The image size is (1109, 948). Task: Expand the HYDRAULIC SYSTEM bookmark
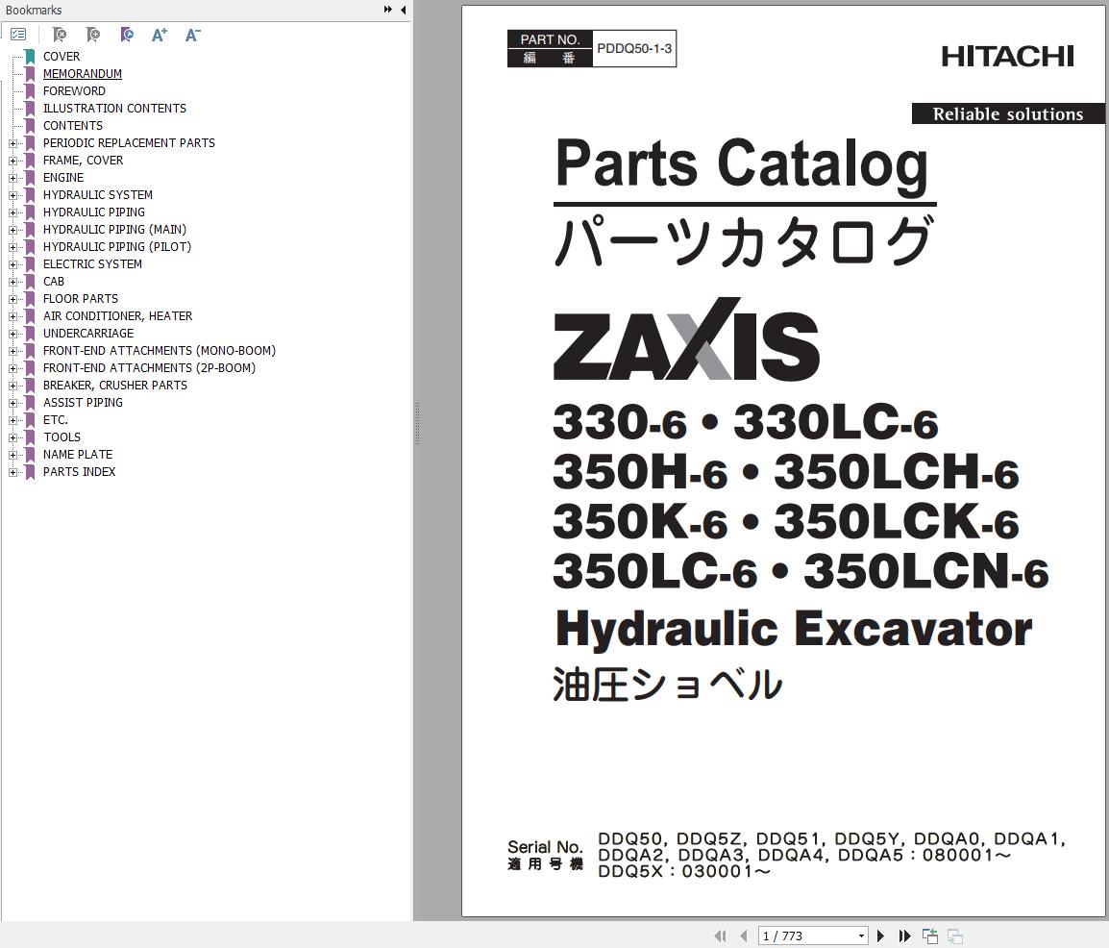pyautogui.click(x=12, y=195)
